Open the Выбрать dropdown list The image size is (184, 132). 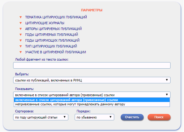coord(92,80)
